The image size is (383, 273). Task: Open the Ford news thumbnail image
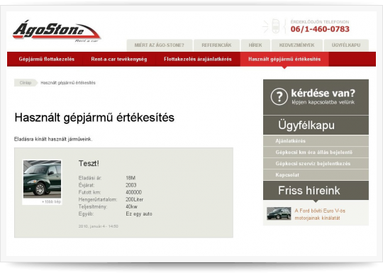(x=279, y=213)
